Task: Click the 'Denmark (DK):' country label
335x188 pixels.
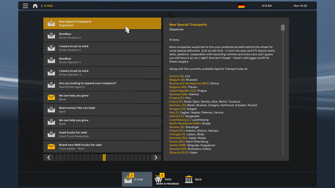Action: point(179,95)
